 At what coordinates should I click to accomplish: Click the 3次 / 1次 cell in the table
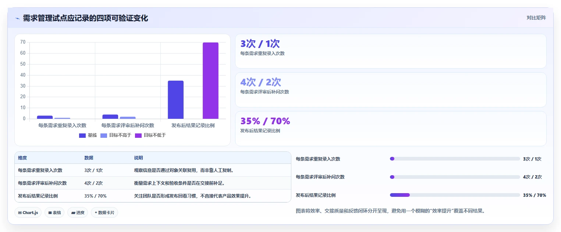(x=93, y=170)
